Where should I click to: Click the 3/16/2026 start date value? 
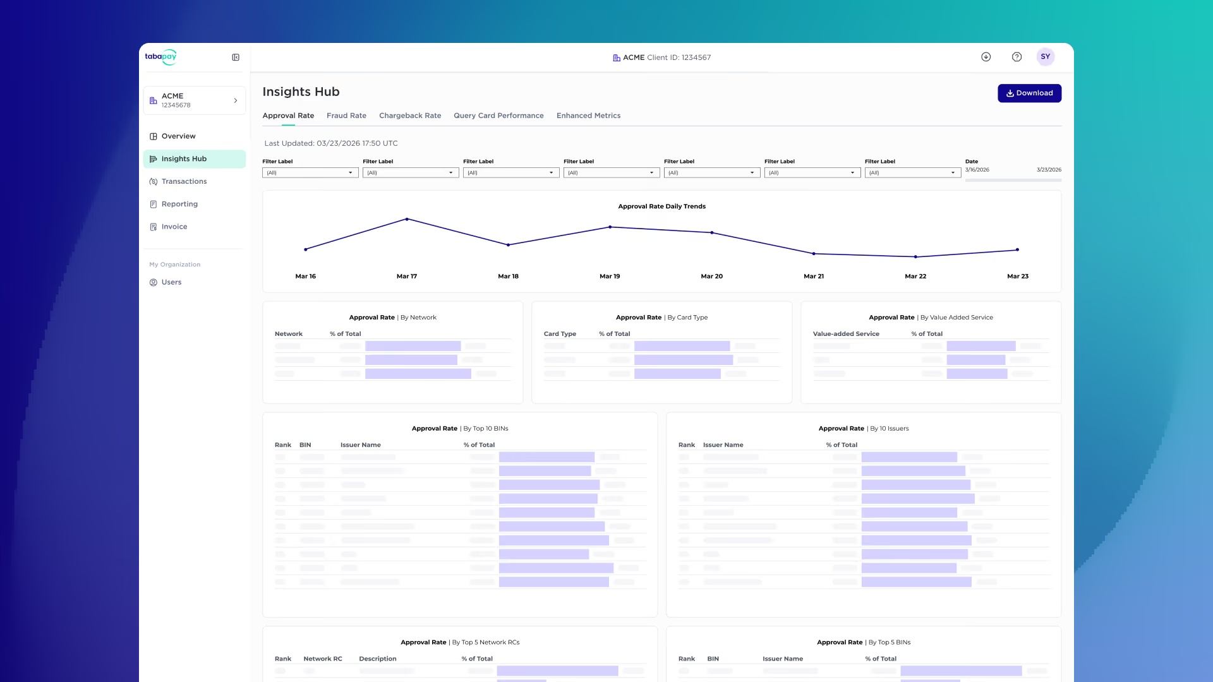tap(977, 170)
